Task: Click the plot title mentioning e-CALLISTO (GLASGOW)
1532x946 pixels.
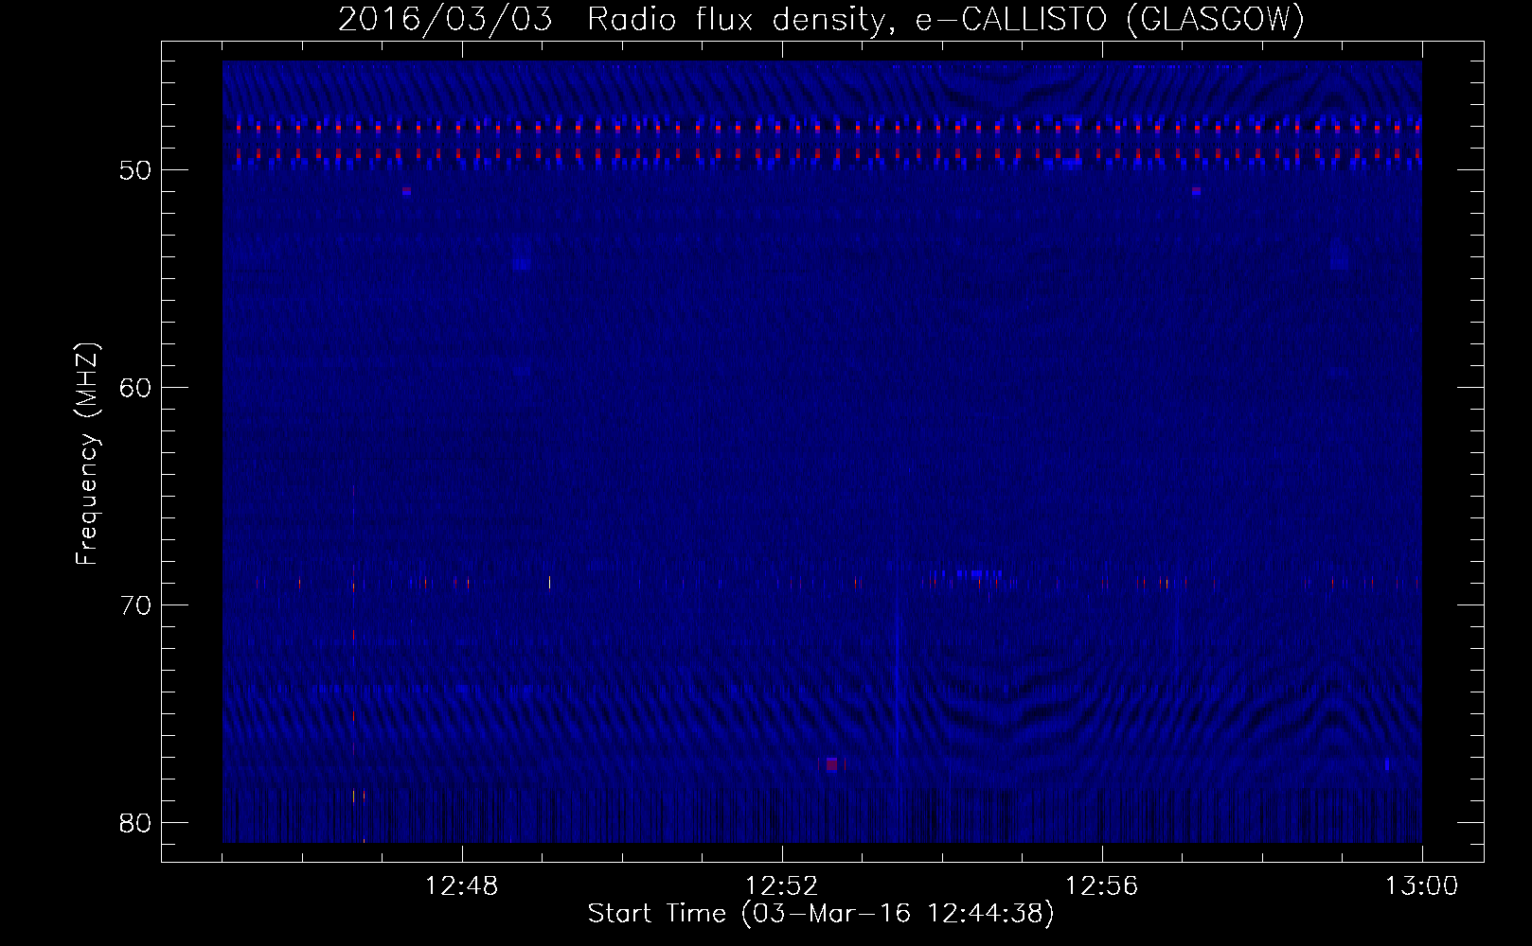Action: pos(821,19)
